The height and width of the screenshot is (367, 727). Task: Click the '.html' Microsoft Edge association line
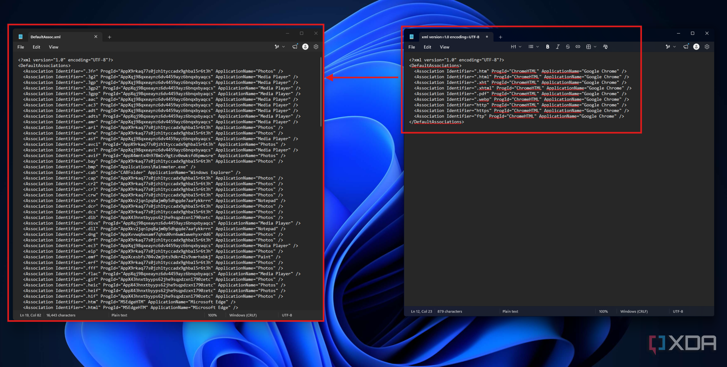131,308
